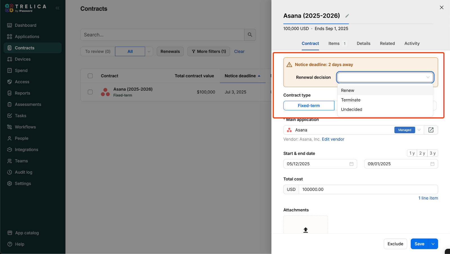Select Terminate in renewal decision dropdown

coord(351,100)
